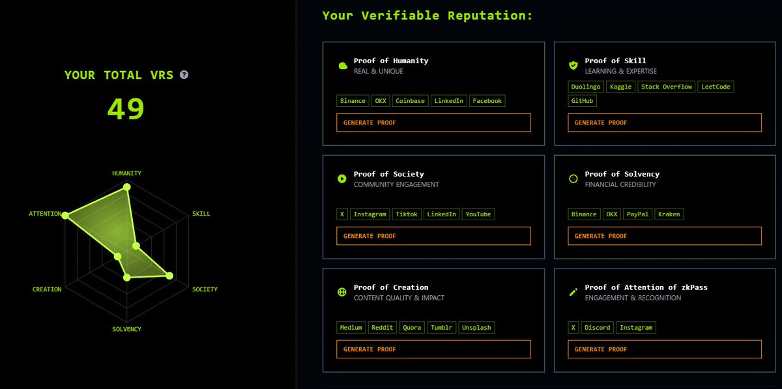Click the CONTENT QUALITY & IMPACT subtitle
This screenshot has height=389, width=782.
coord(399,298)
